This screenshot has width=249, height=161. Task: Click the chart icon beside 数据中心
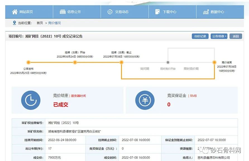coord(206,12)
